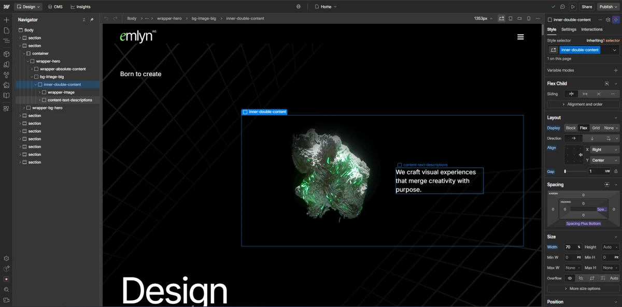The height and width of the screenshot is (307, 622).
Task: Collapse all in Navigator header icon
Action: coord(84,20)
